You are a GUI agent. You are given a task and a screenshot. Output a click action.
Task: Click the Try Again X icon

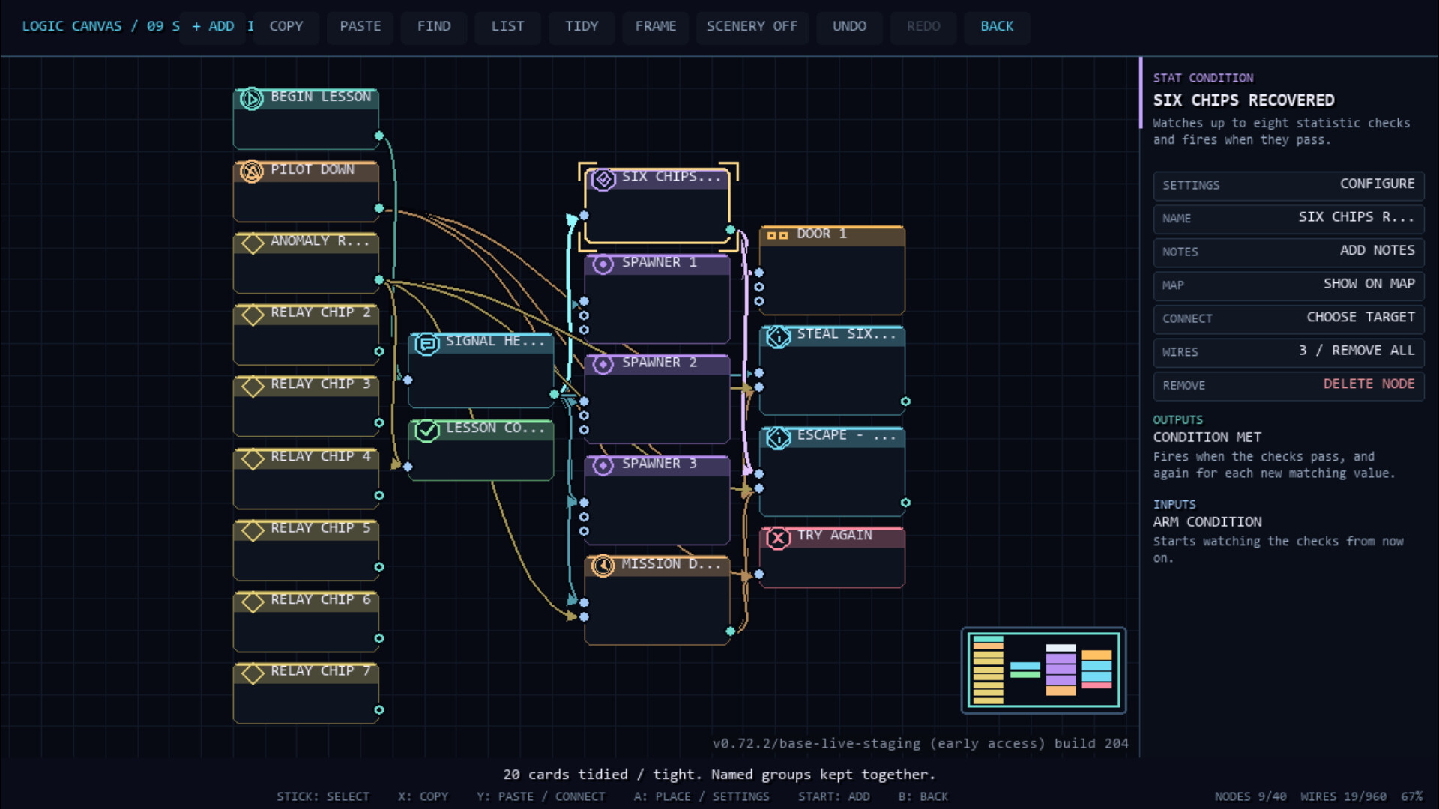(x=779, y=538)
